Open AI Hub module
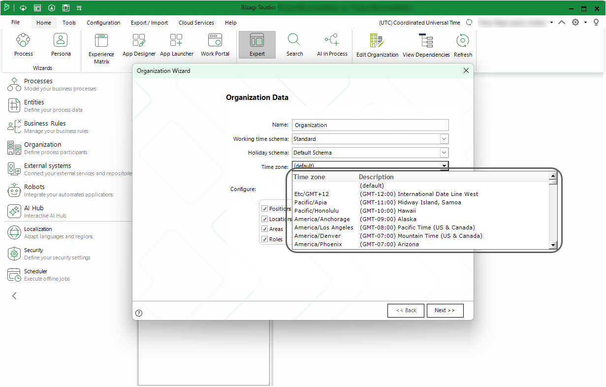Viewport: 606px width, 387px height. (37, 211)
